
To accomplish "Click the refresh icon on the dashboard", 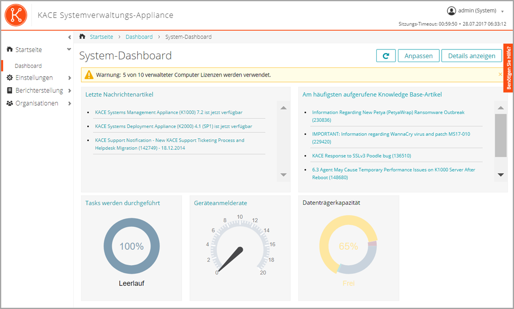I will [x=386, y=55].
